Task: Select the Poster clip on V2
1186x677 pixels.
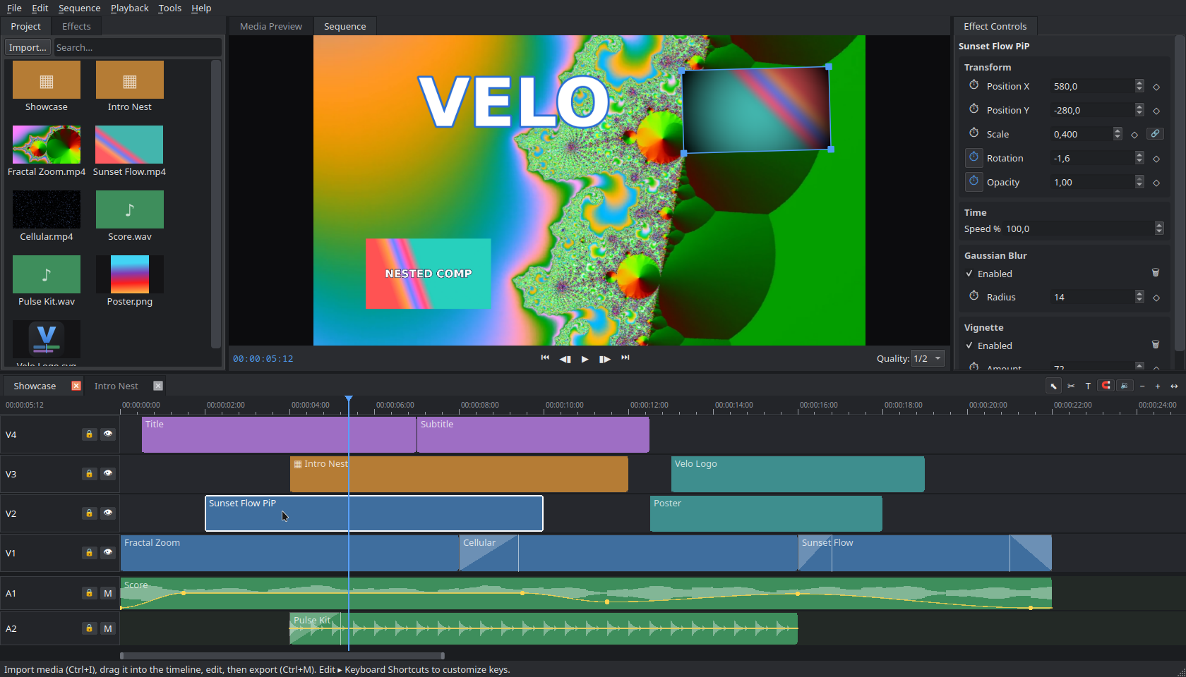Action: (x=766, y=513)
